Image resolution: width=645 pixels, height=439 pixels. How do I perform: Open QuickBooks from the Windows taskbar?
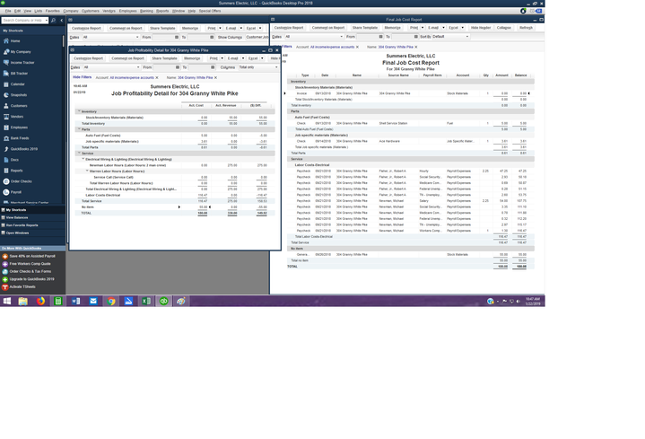(x=164, y=301)
